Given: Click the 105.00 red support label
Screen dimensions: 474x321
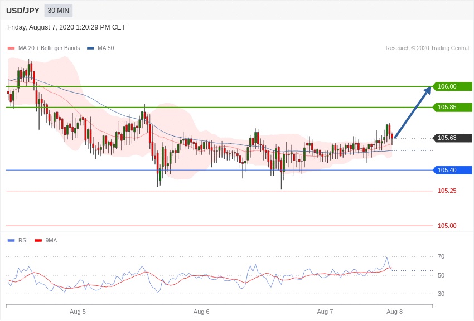Looking at the screenshot, I should point(447,226).
